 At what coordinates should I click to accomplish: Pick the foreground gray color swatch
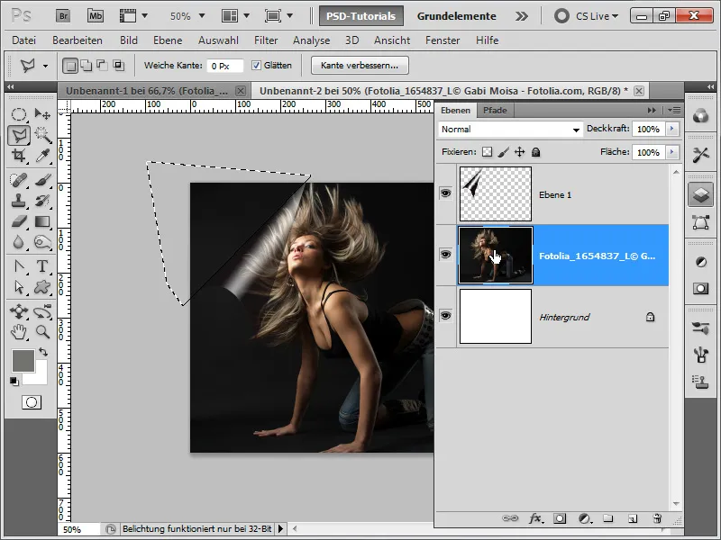point(23,361)
